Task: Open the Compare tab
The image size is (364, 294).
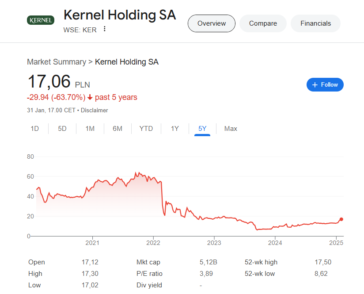Action: point(263,23)
